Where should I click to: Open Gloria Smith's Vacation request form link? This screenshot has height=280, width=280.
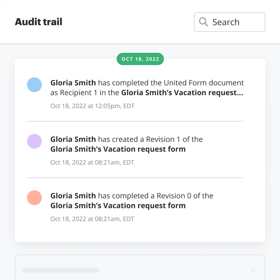pos(118,149)
